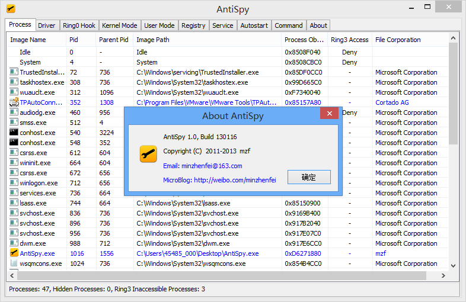Select the TPAutoConnect process icon
466x302 pixels.
pos(14,102)
